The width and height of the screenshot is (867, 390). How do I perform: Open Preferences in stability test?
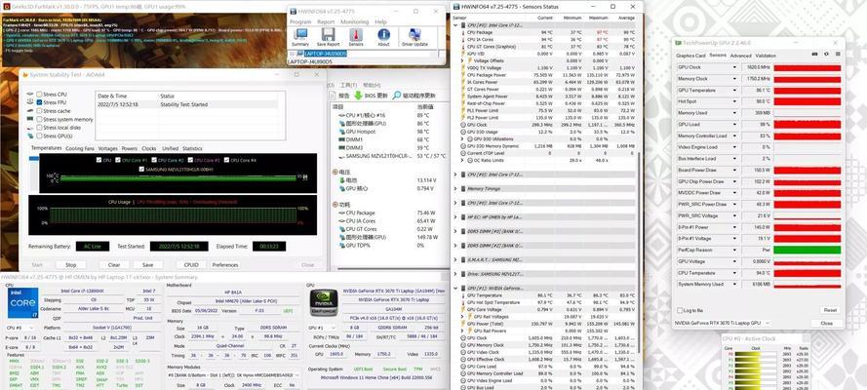[x=225, y=264]
